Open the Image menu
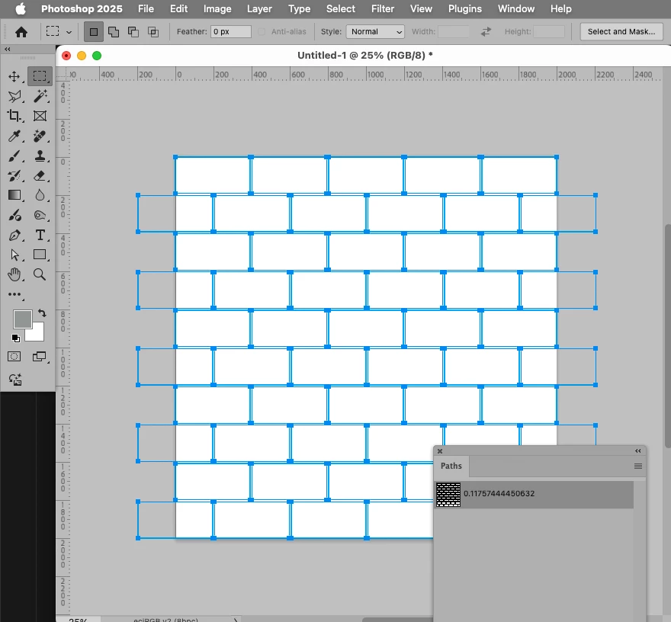This screenshot has height=622, width=671. tap(217, 9)
